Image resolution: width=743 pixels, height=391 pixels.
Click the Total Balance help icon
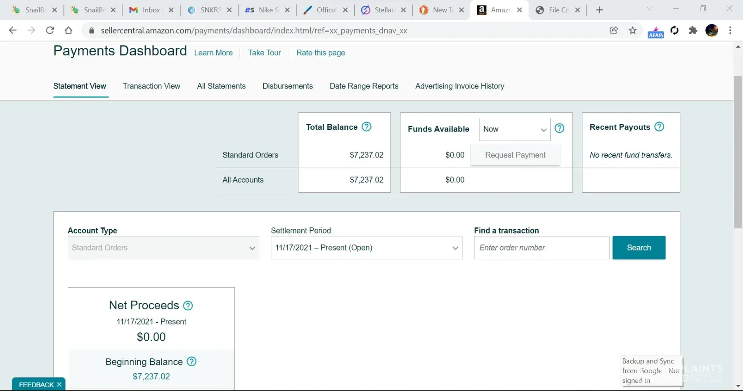(x=367, y=127)
